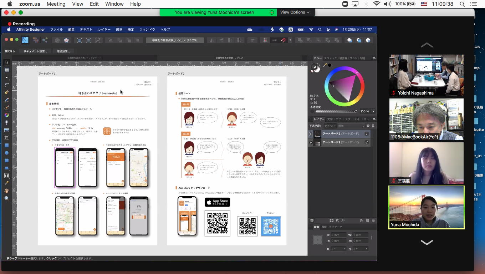Click the red magnet snapping icon
485x274 pixels.
click(x=284, y=40)
